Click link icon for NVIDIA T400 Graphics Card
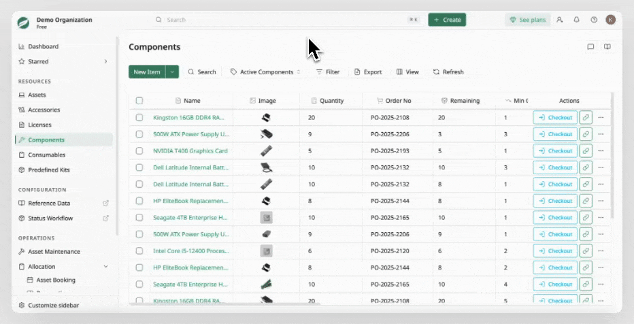 click(586, 150)
